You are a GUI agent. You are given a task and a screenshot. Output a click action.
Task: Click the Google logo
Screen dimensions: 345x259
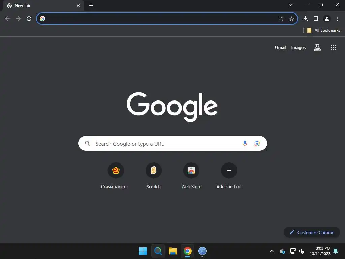pos(172,107)
